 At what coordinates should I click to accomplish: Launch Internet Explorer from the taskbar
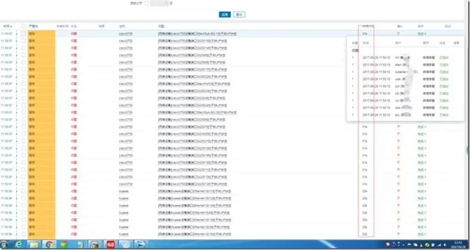tap(19, 245)
